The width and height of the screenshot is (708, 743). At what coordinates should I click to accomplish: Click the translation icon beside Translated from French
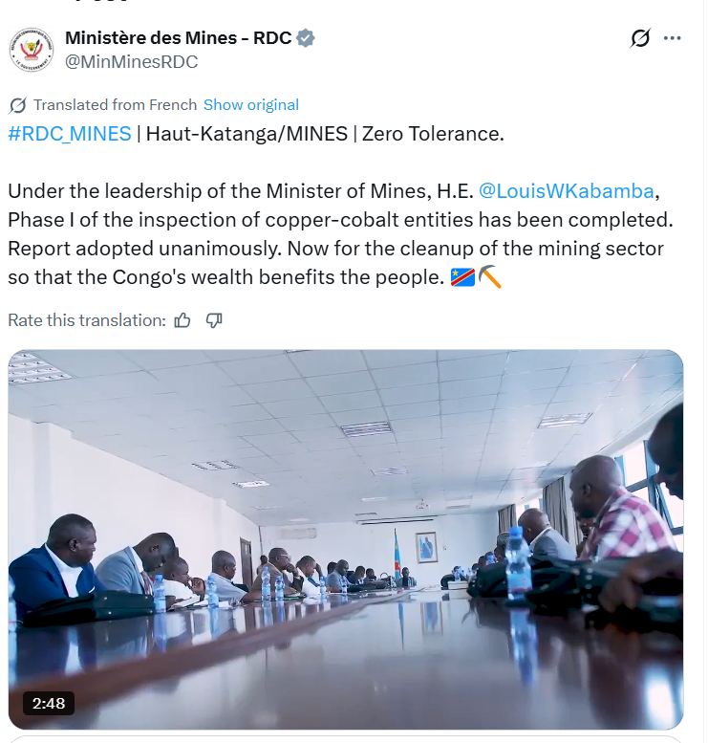coord(17,105)
